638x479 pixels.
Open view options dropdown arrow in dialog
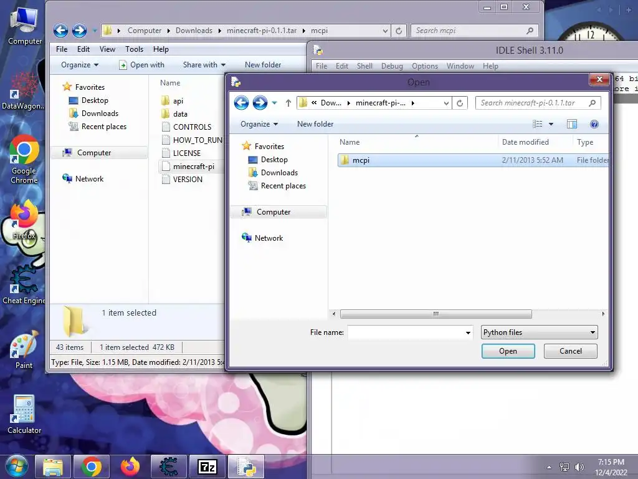pos(551,124)
